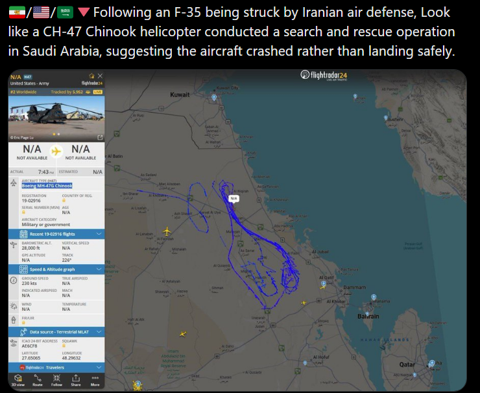Click the Bahrain label on map
Screen dimensions: 480x393
[x=368, y=317]
